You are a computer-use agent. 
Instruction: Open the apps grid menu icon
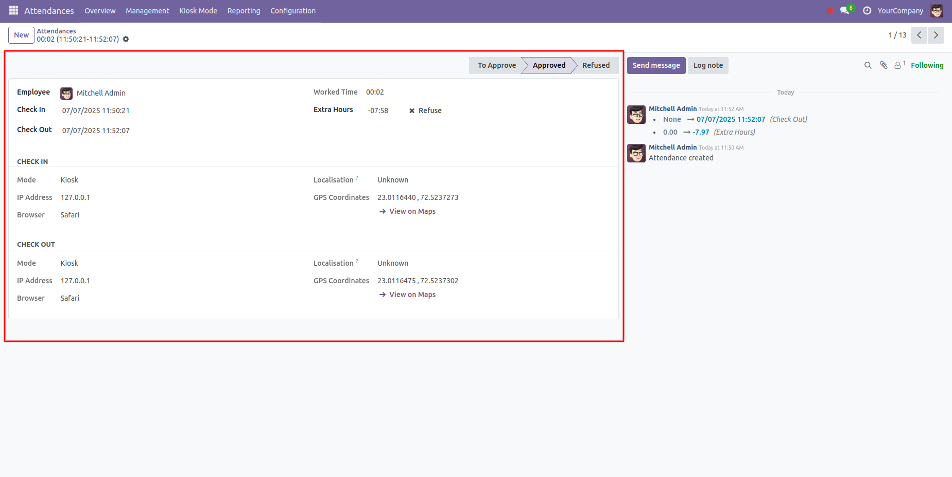coord(13,10)
